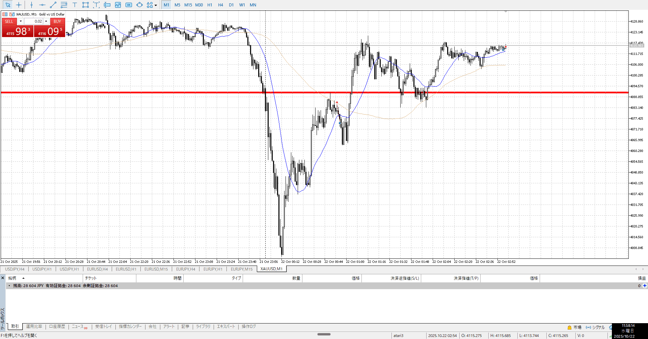The width and height of the screenshot is (648, 339).
Task: Select the equidistant channel tool
Action: point(64,5)
